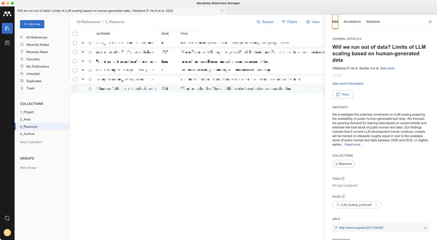Open the View options dropdown
This screenshot has height=240, width=437.
pos(313,22)
